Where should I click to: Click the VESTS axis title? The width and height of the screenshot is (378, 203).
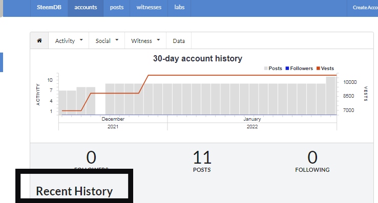(366, 94)
